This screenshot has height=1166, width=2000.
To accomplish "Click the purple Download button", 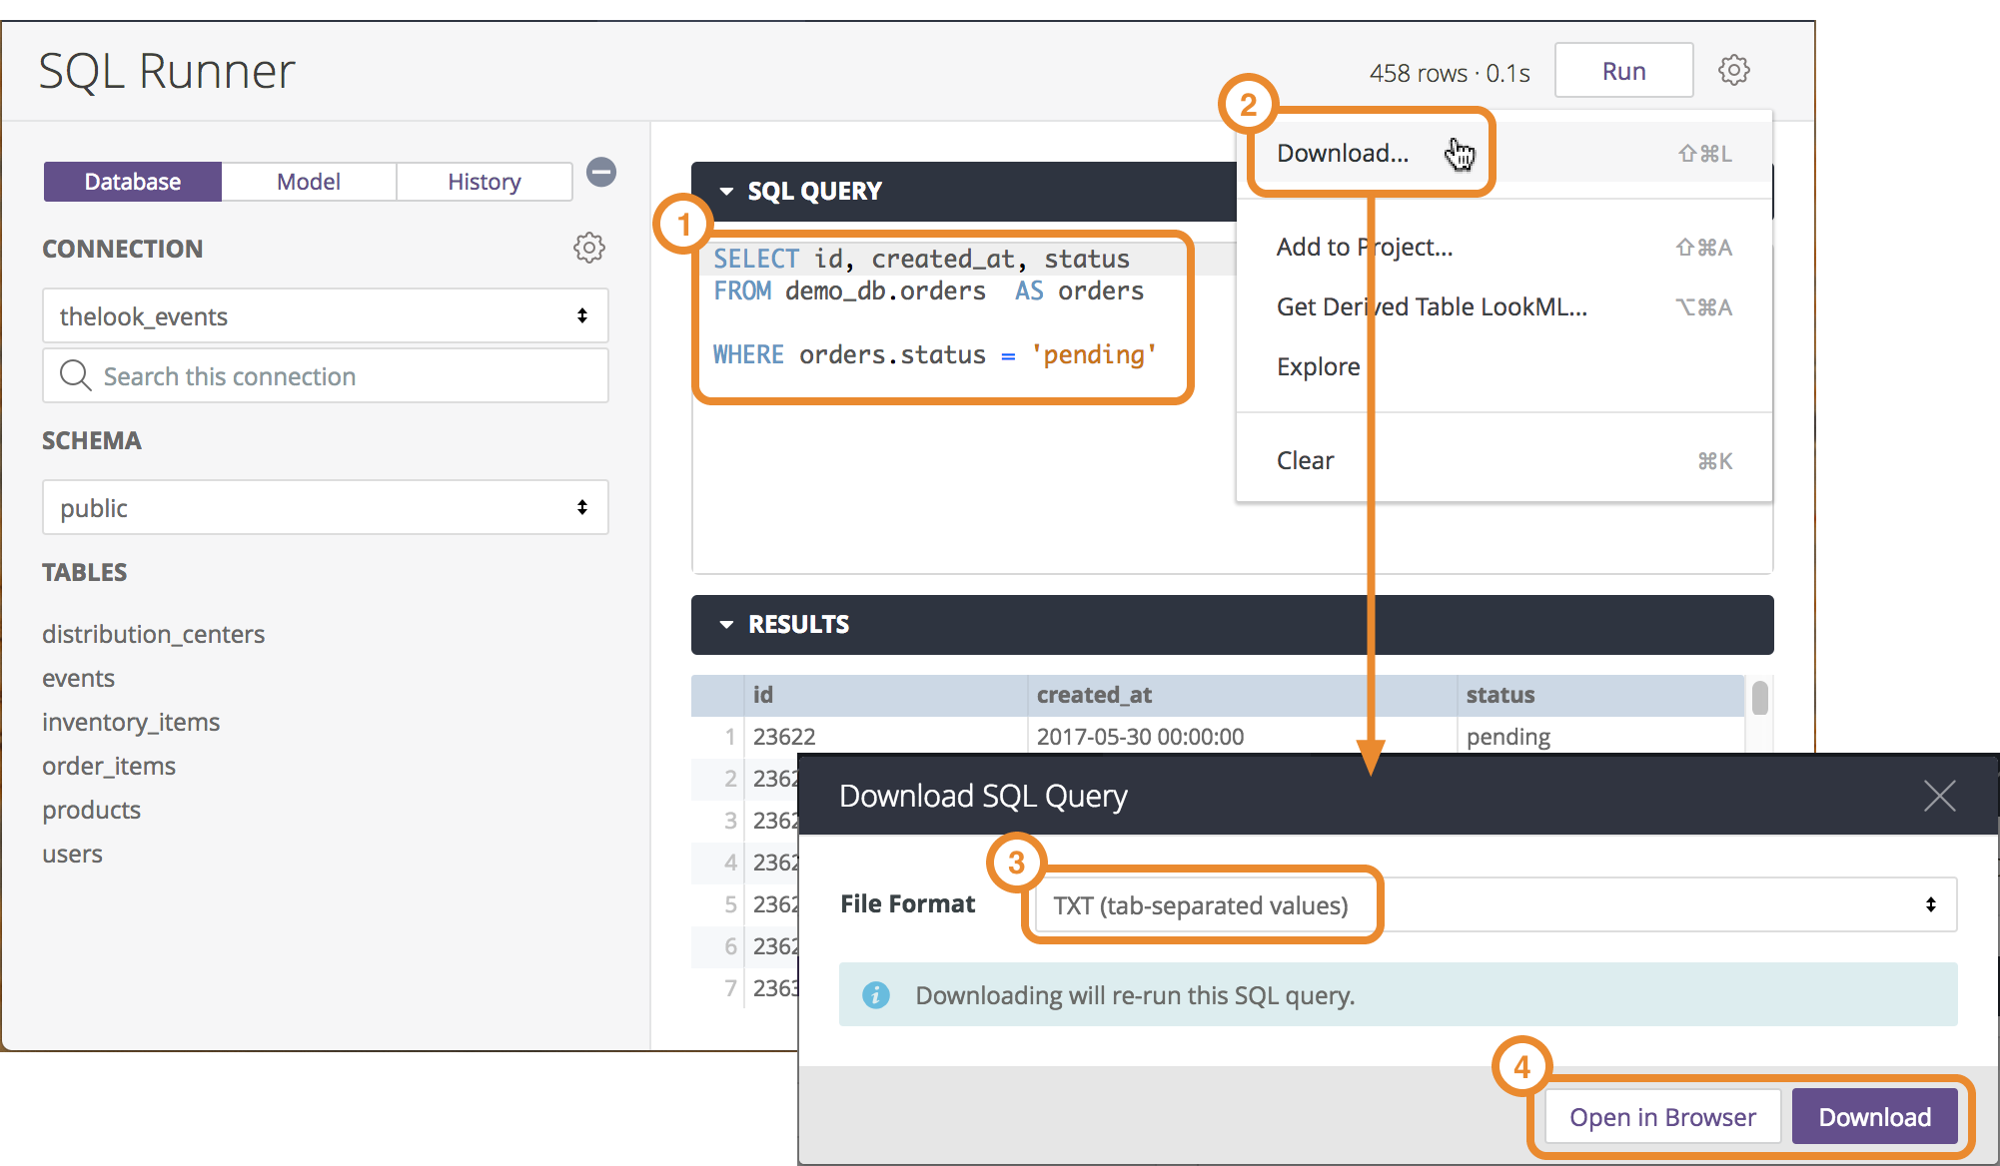I will (x=1874, y=1116).
